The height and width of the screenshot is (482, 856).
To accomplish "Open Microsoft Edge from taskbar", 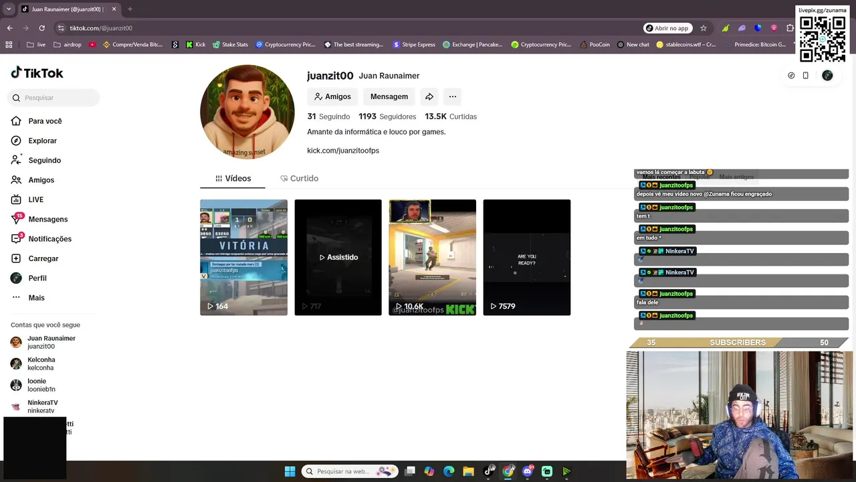I will click(x=449, y=471).
